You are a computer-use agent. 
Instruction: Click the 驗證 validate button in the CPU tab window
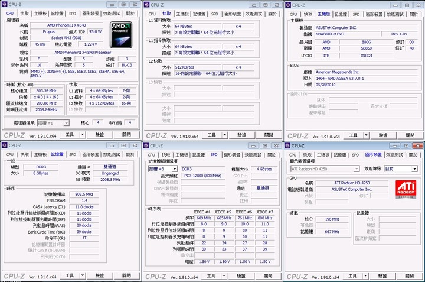100,134
